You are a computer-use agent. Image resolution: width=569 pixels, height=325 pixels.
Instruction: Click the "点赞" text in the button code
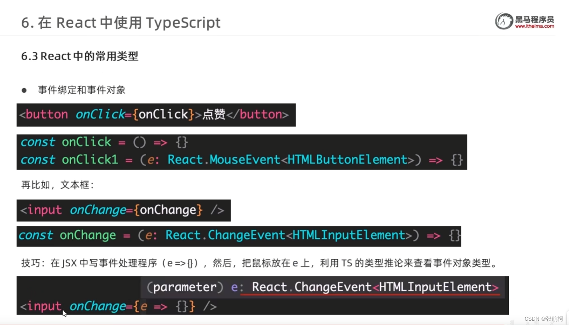pos(214,114)
